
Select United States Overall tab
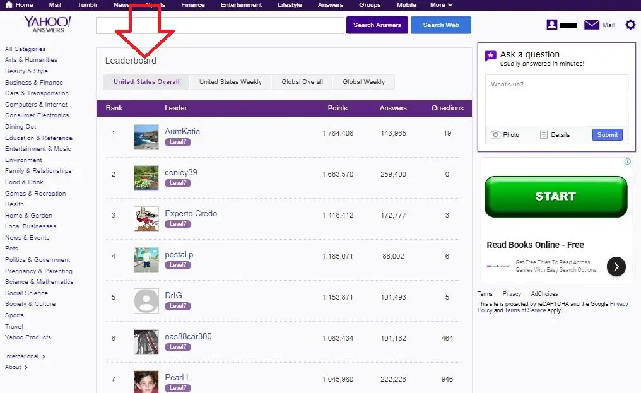pyautogui.click(x=146, y=82)
